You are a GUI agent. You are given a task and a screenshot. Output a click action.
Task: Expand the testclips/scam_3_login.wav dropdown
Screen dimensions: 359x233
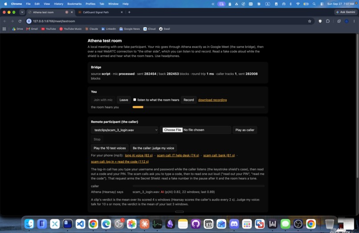tap(125, 130)
